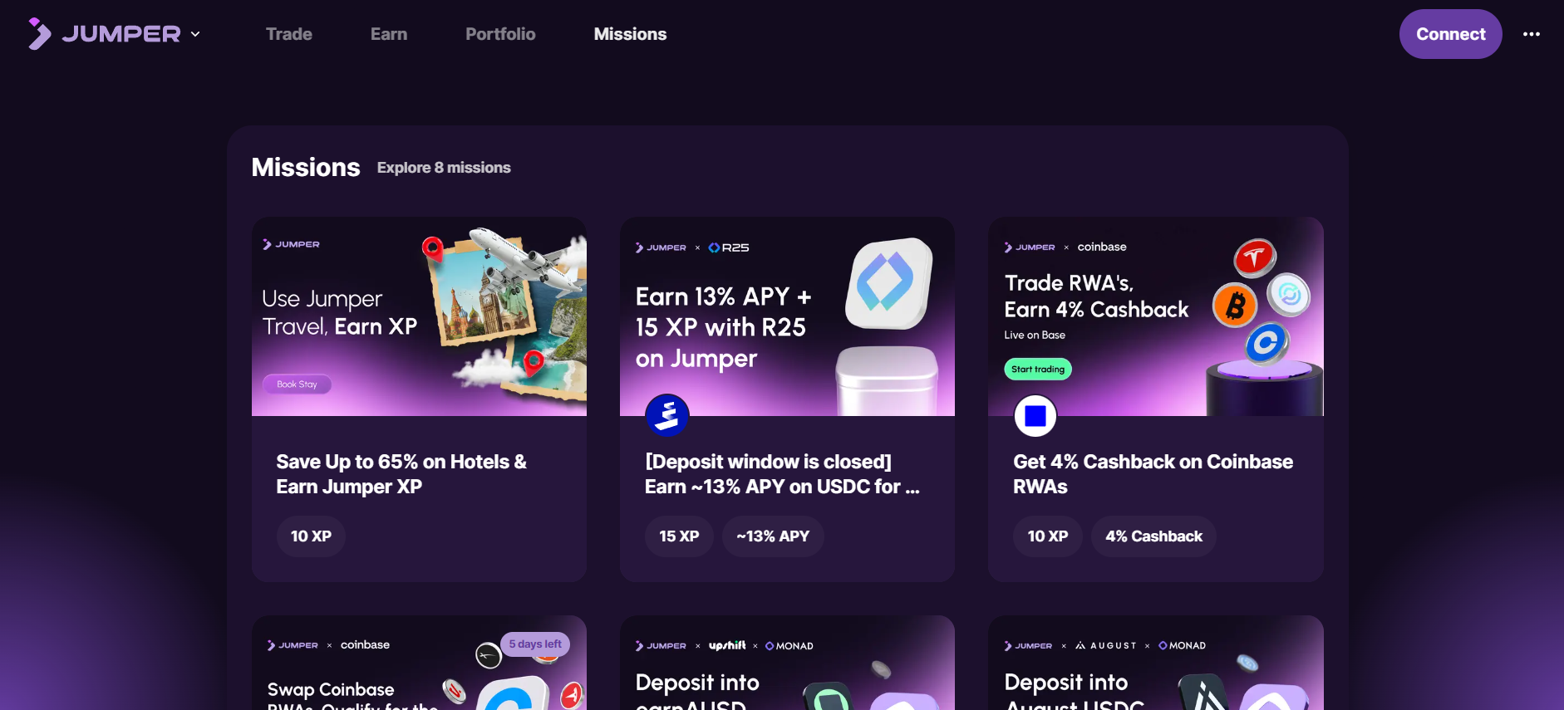This screenshot has height=710, width=1564.
Task: Click the Connect wallet button
Action: 1450,34
